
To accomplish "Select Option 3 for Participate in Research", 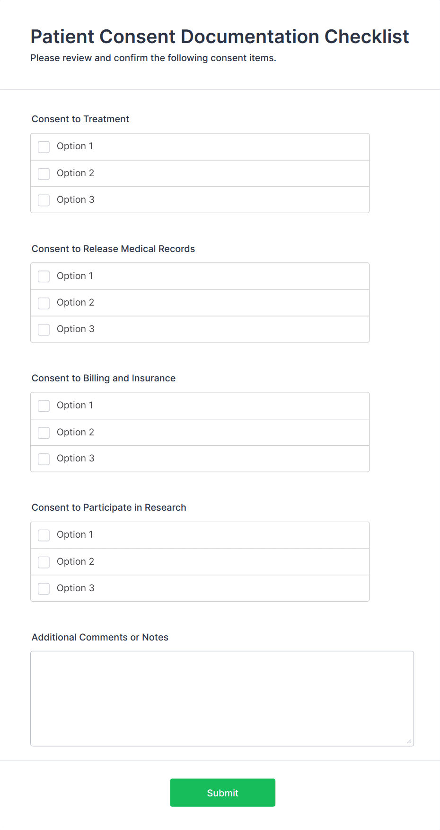I will [x=44, y=588].
